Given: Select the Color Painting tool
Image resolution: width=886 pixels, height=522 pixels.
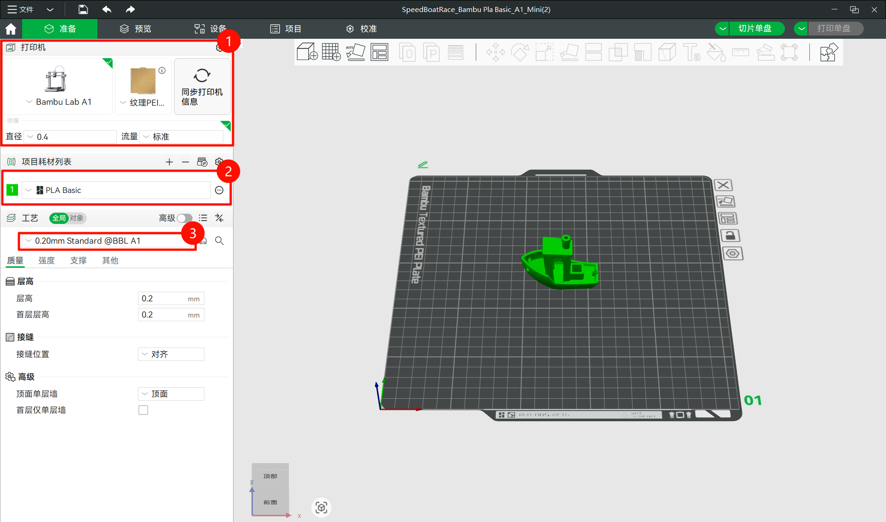Looking at the screenshot, I should (x=716, y=52).
